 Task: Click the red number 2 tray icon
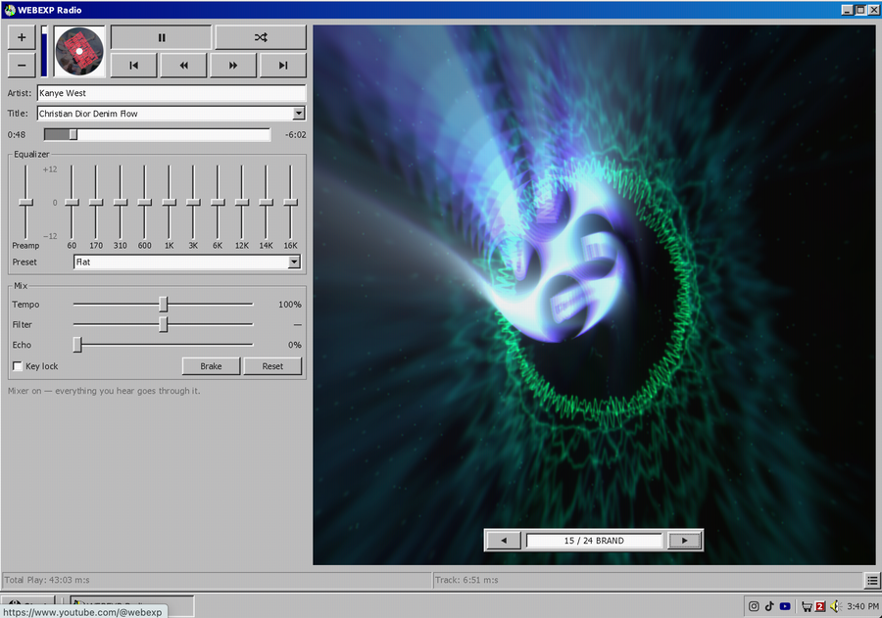click(820, 606)
